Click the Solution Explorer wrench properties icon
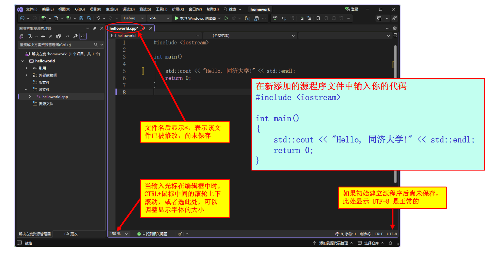 click(x=75, y=36)
